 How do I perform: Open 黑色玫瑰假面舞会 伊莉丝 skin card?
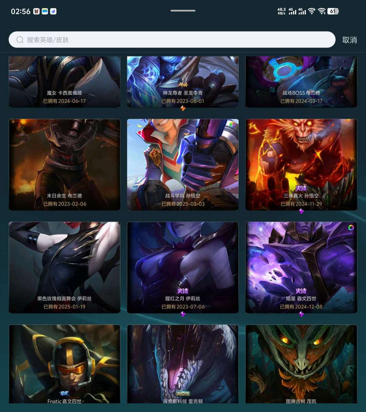click(x=64, y=267)
